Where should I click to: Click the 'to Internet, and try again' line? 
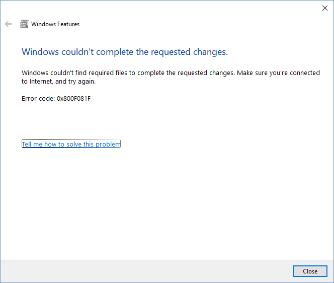coord(58,82)
